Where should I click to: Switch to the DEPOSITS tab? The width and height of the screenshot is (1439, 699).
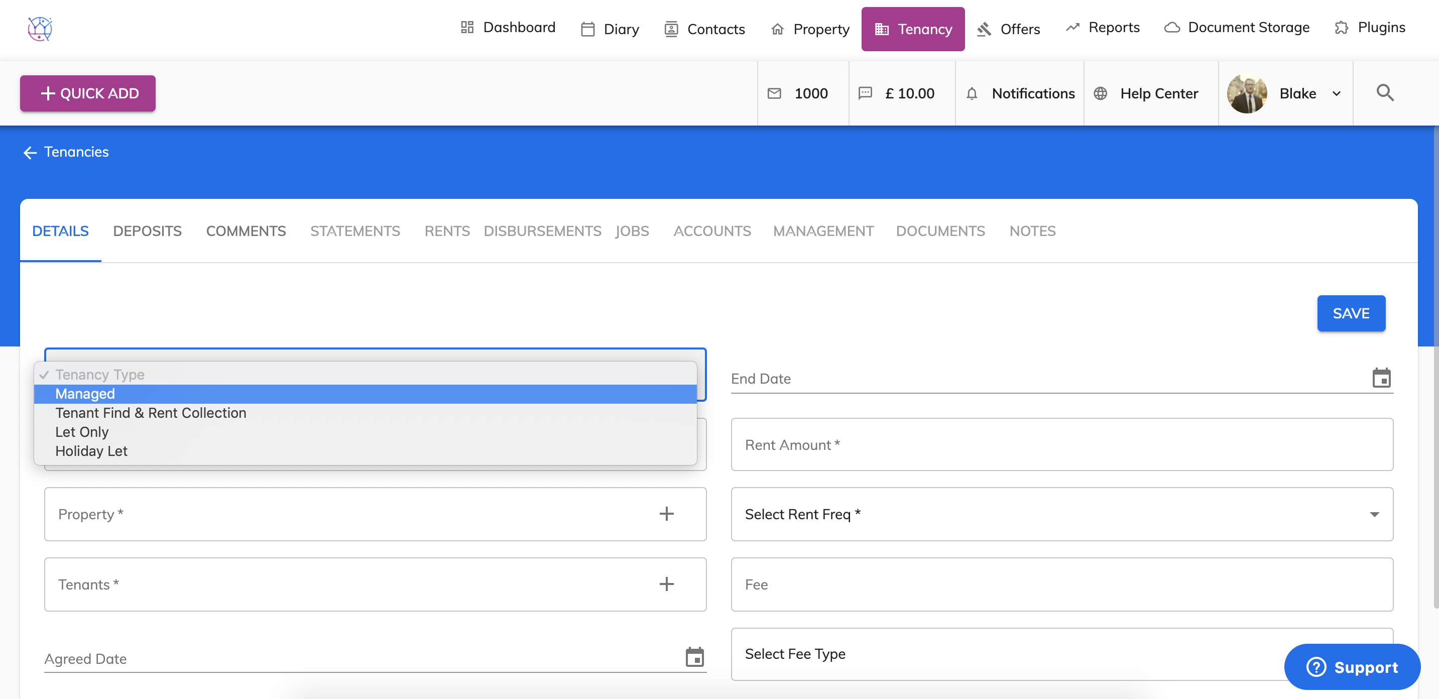[147, 231]
